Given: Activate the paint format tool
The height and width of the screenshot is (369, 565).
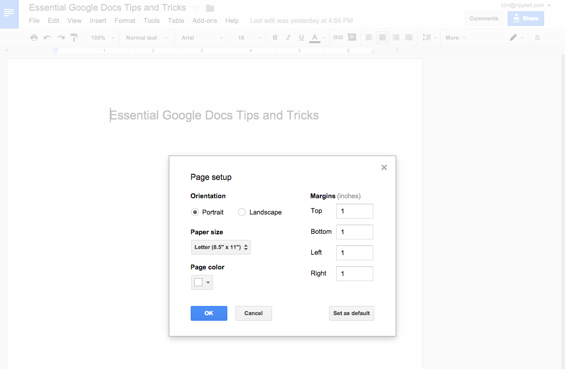Looking at the screenshot, I should click(74, 38).
